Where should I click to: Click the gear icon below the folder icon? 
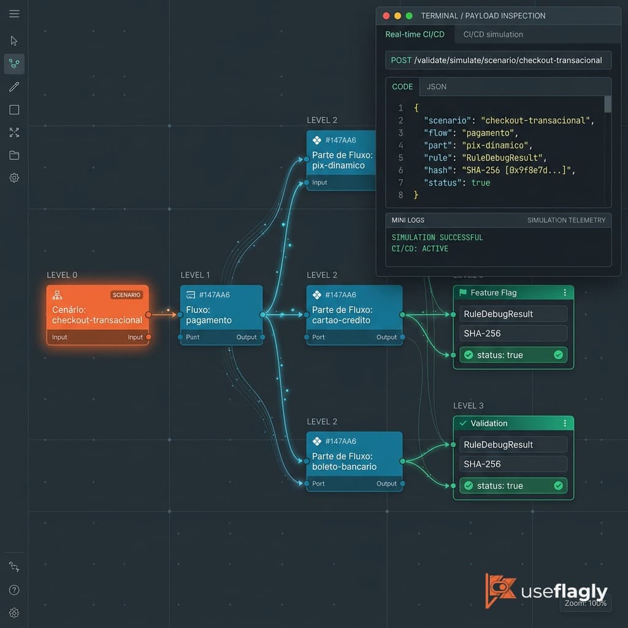pyautogui.click(x=14, y=178)
